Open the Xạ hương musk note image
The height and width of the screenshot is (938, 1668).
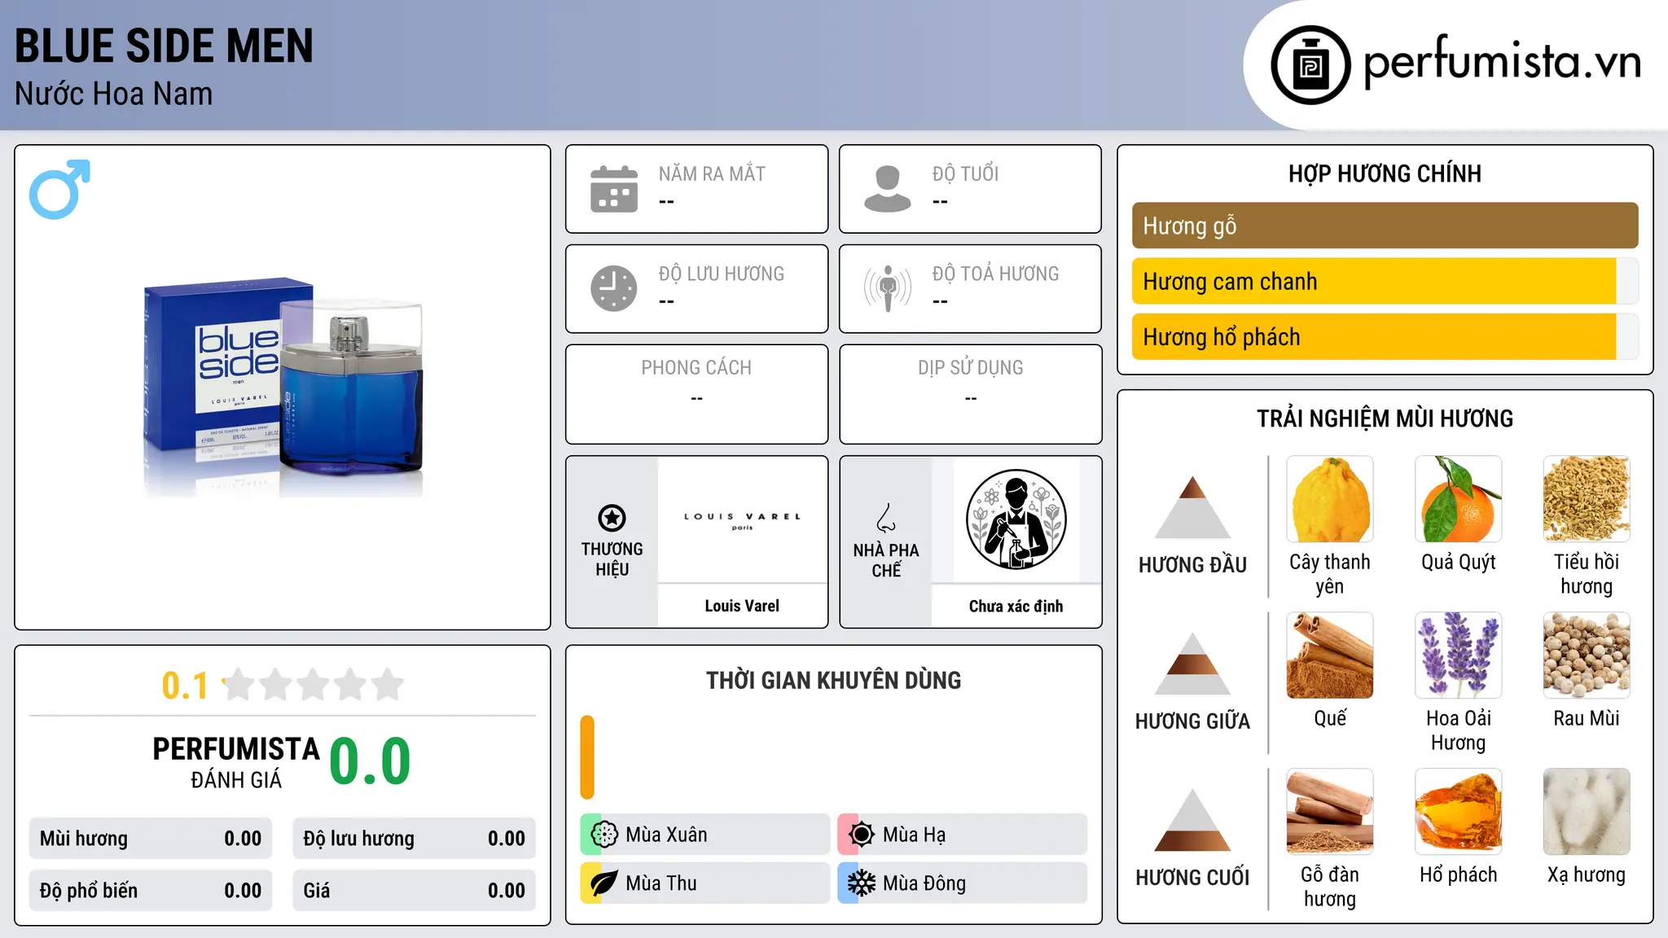(1587, 812)
